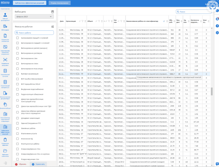Open Строительство (проектное управление) module
The width and height of the screenshot is (219, 167).
tap(5, 50)
